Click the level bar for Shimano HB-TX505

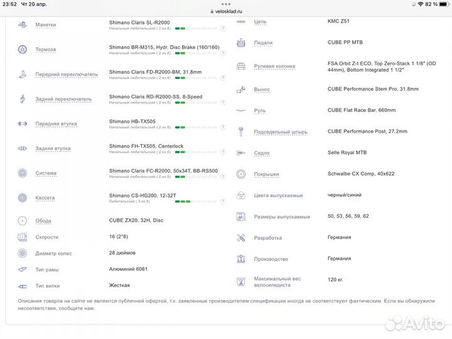[x=196, y=127]
